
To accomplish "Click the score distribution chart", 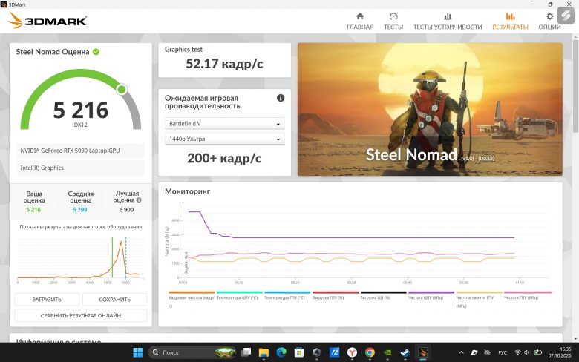I will pyautogui.click(x=80, y=260).
